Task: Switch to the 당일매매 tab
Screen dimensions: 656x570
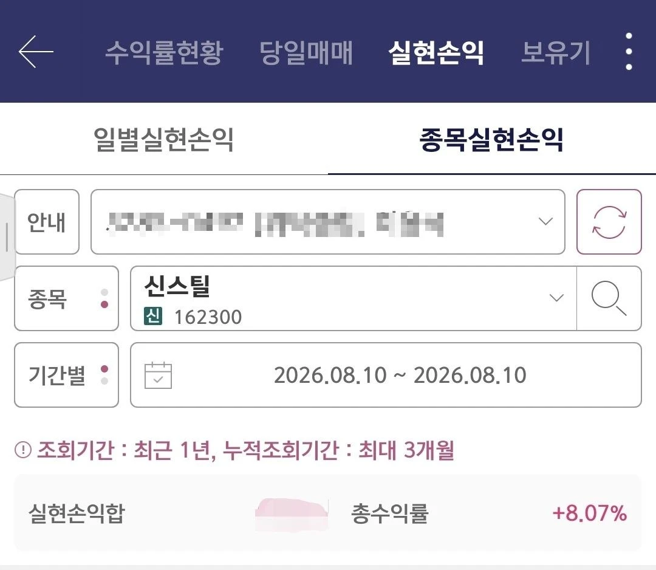Action: tap(306, 53)
